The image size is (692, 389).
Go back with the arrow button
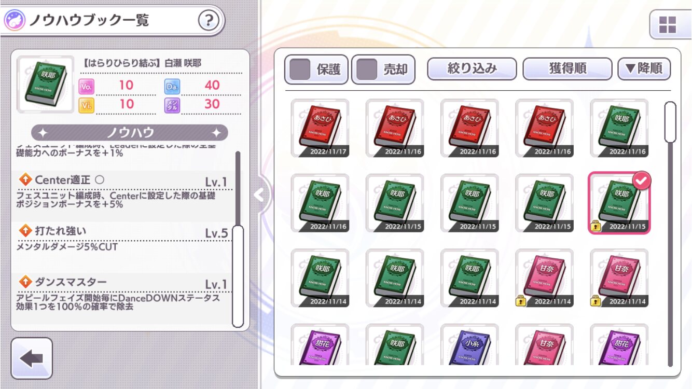[x=32, y=358]
